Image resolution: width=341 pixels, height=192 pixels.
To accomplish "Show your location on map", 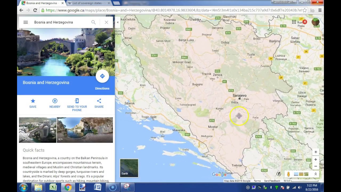I will pyautogui.click(x=316, y=152).
